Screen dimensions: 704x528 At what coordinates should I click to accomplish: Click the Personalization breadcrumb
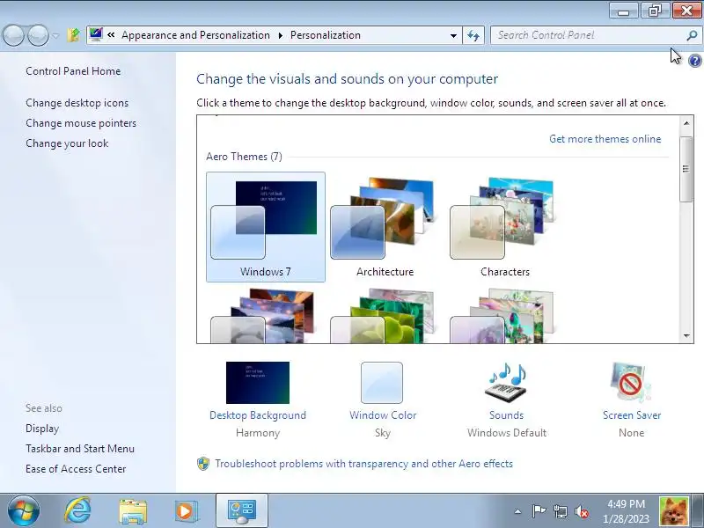(x=325, y=35)
